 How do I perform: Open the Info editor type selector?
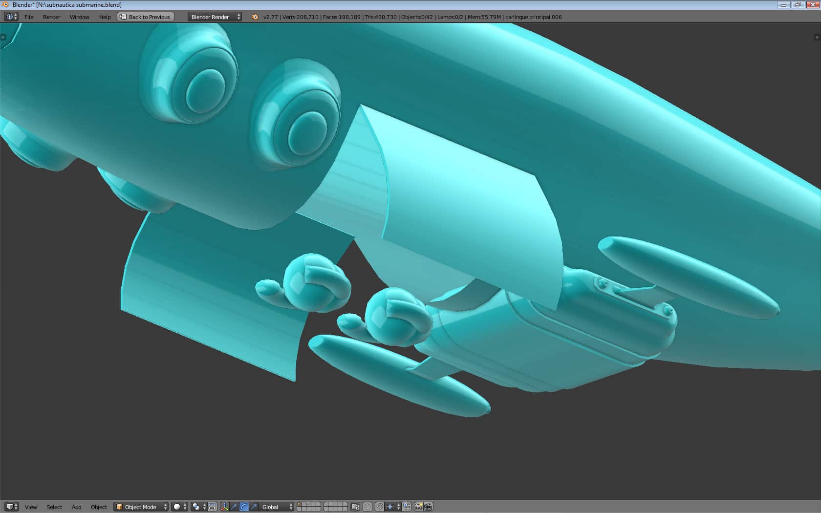coord(11,17)
